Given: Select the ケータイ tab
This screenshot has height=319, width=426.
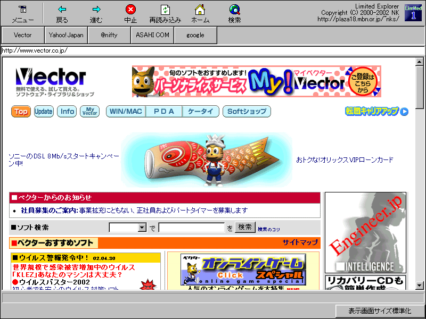Looking at the screenshot, I should [201, 112].
